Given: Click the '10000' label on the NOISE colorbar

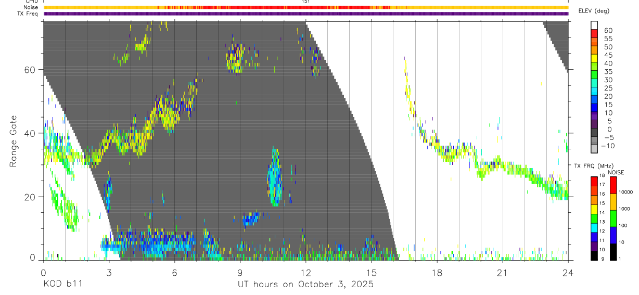Looking at the screenshot, I should pos(627,192).
